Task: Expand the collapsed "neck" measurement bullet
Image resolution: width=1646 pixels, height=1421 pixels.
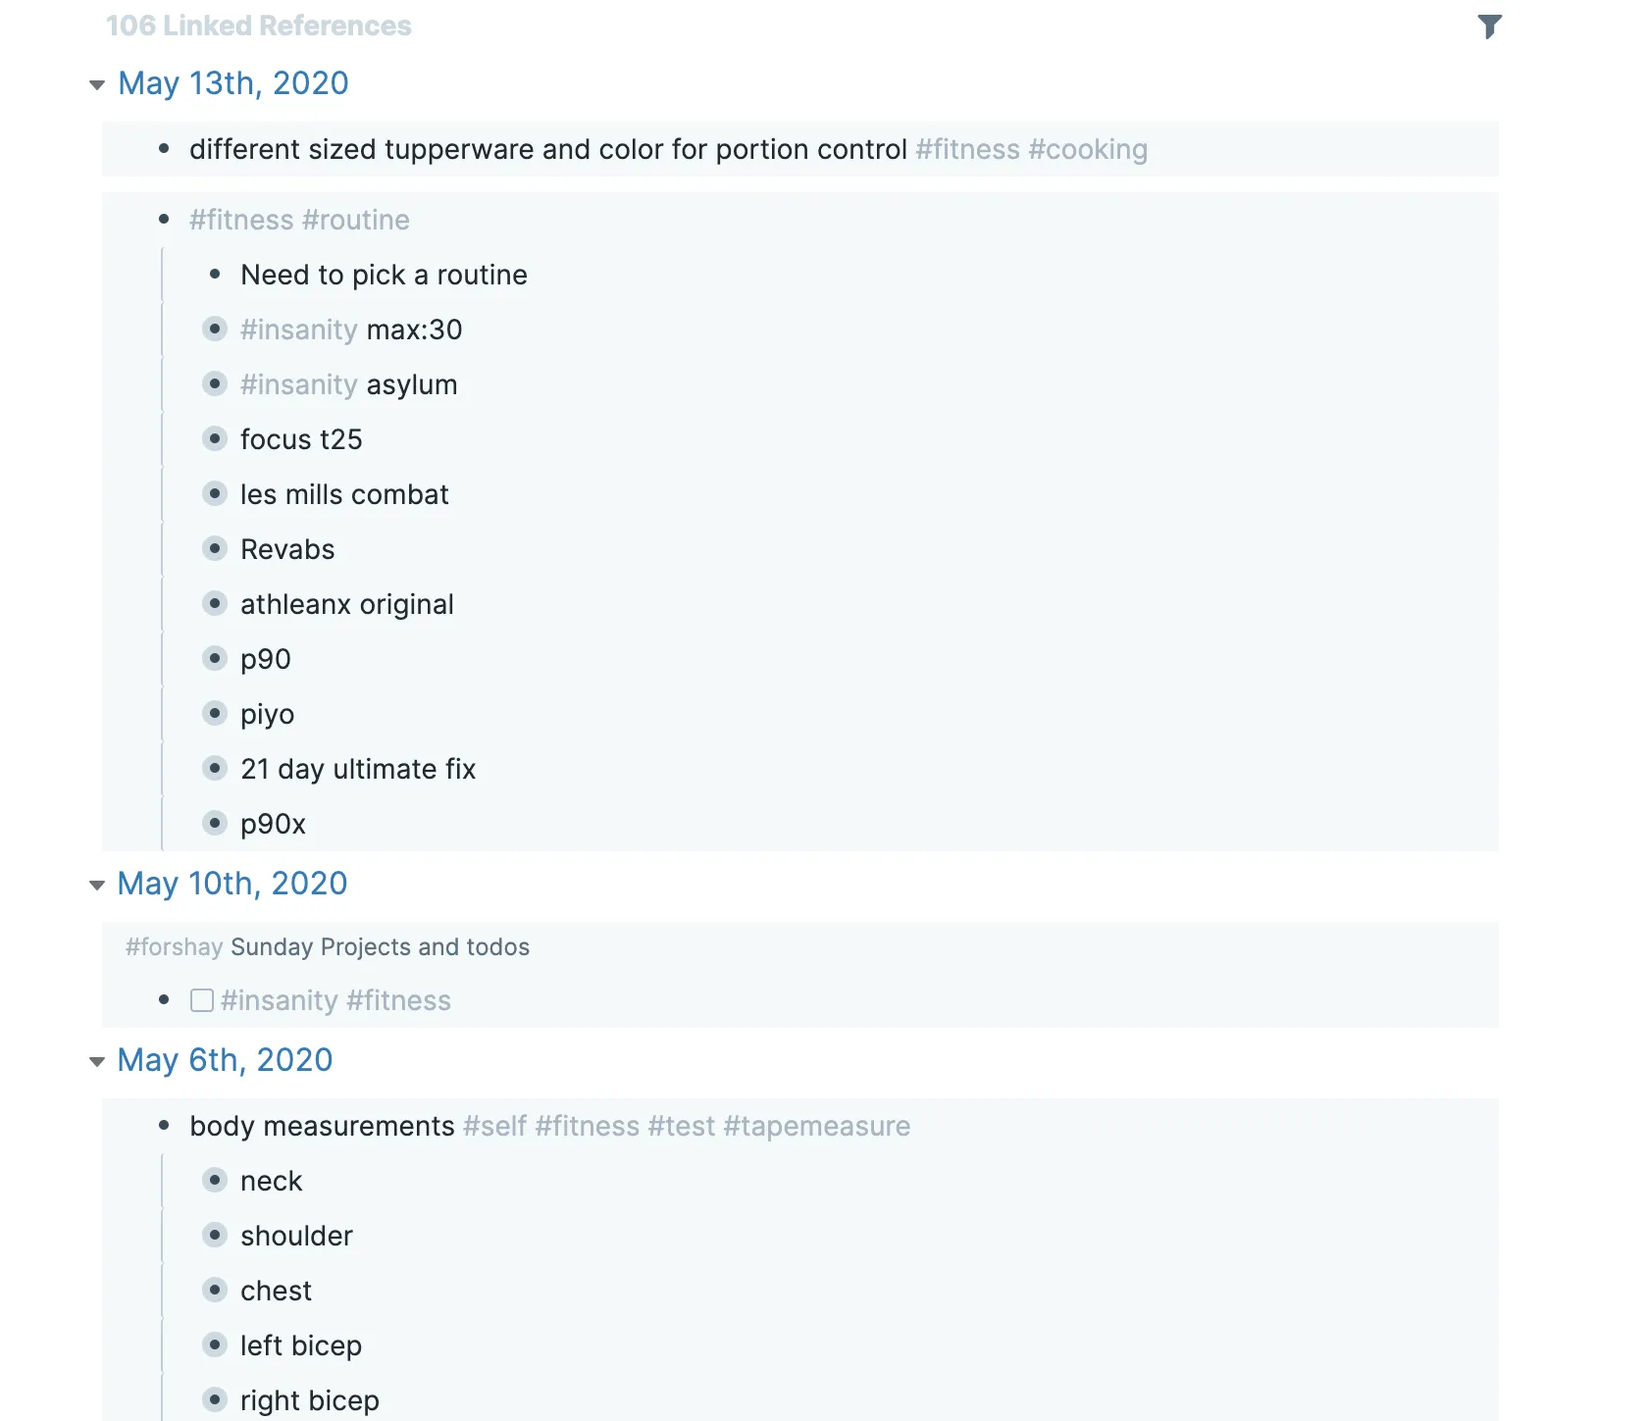Action: point(215,1181)
